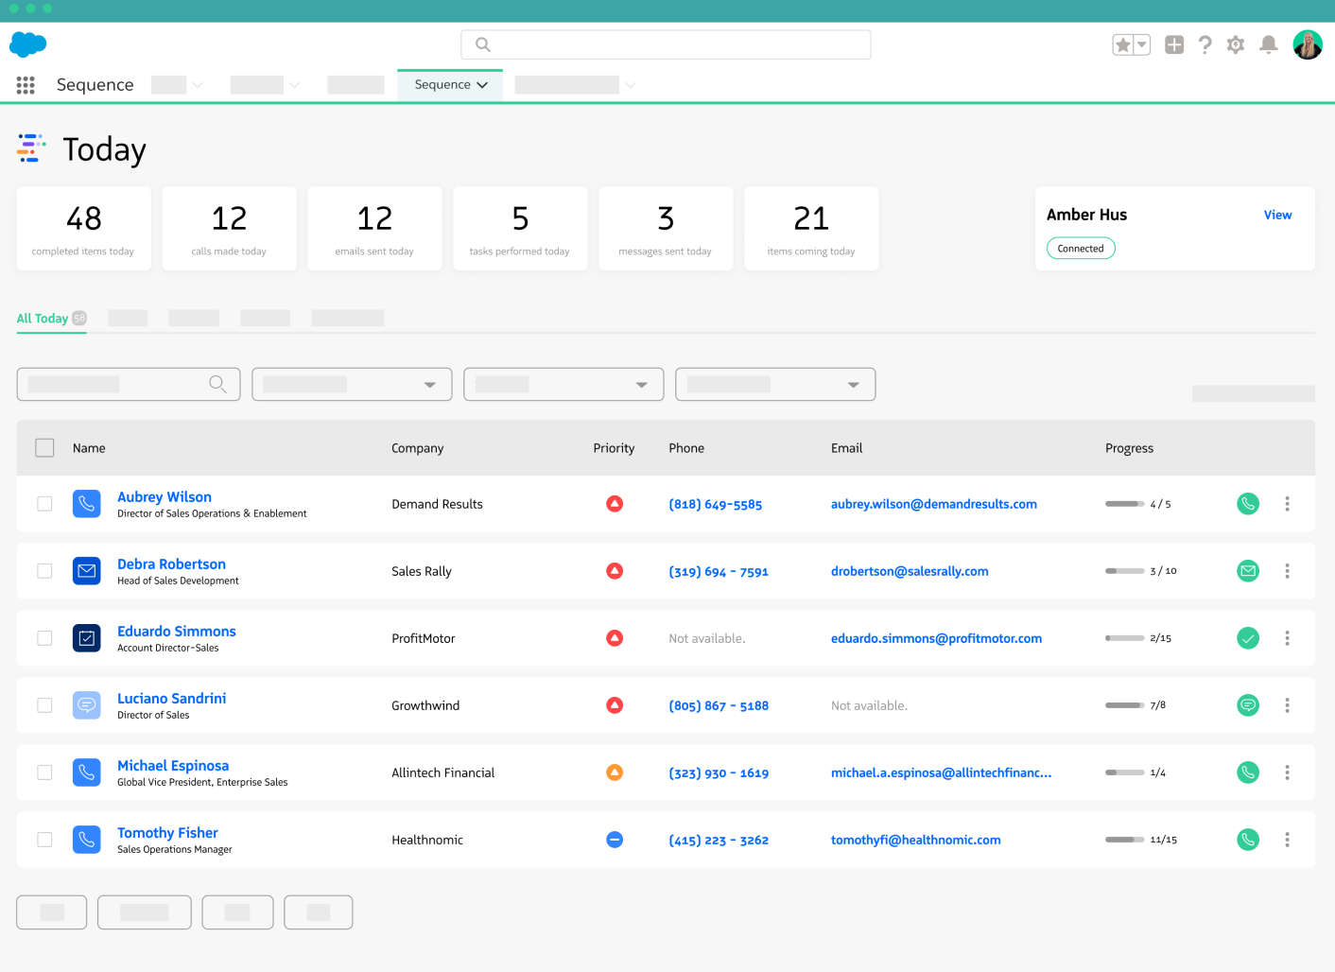This screenshot has width=1335, height=972.
Task: Select the Sequence navigation tab
Action: [x=442, y=85]
